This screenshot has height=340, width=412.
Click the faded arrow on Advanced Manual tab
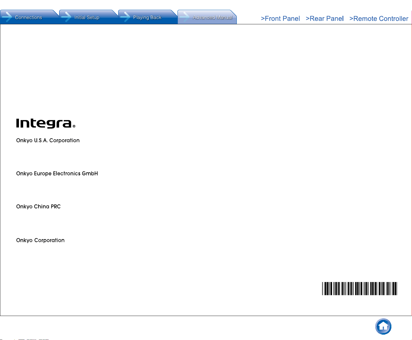(185, 17)
